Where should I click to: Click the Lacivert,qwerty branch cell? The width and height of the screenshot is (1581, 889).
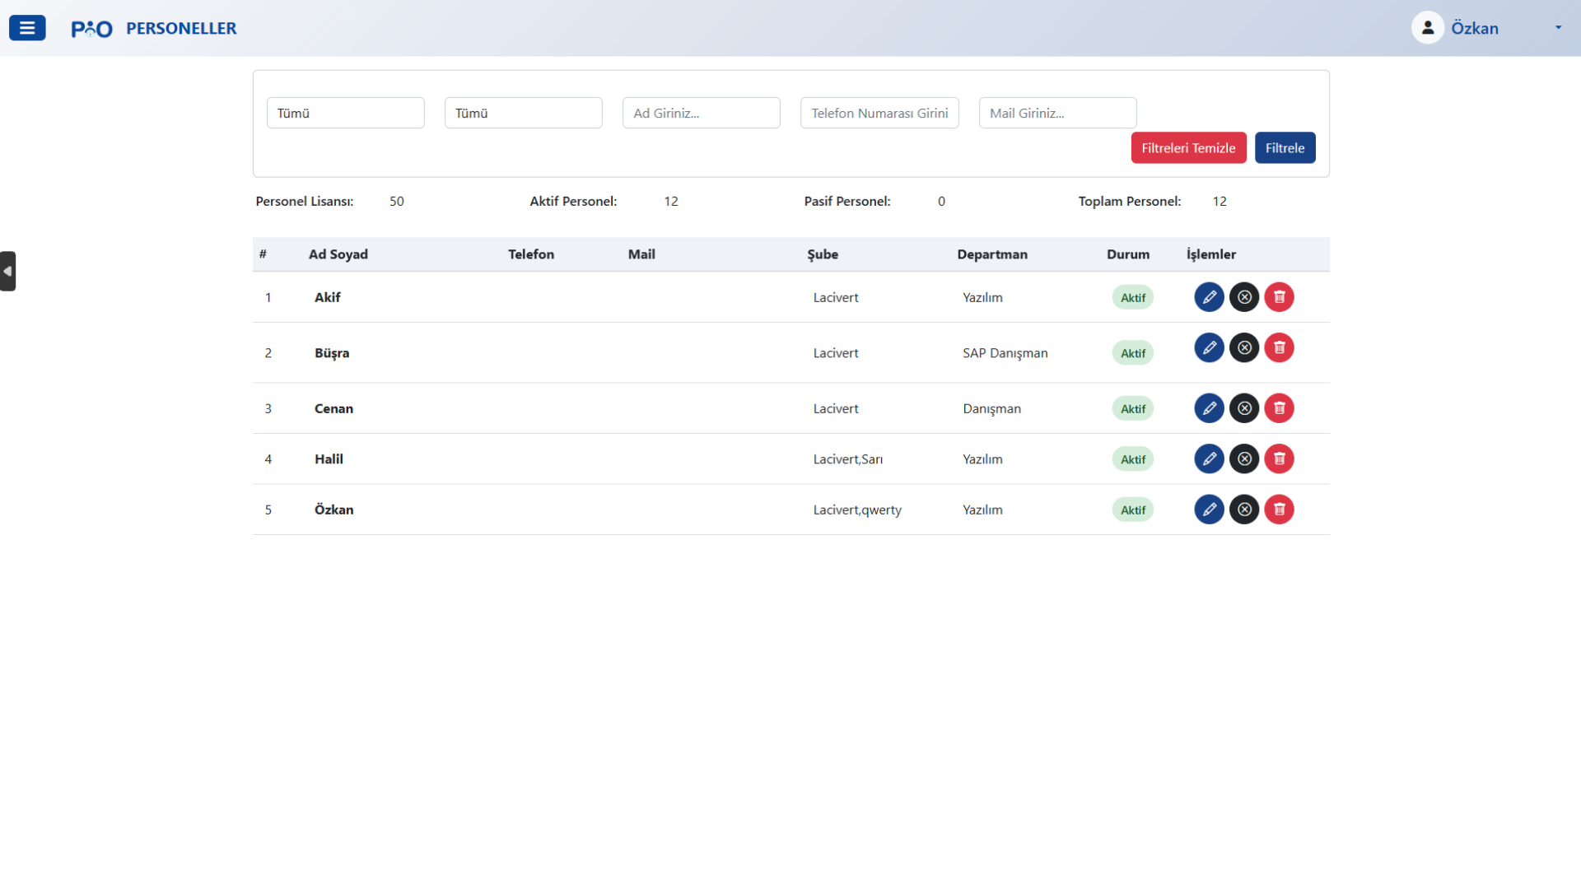pos(857,510)
